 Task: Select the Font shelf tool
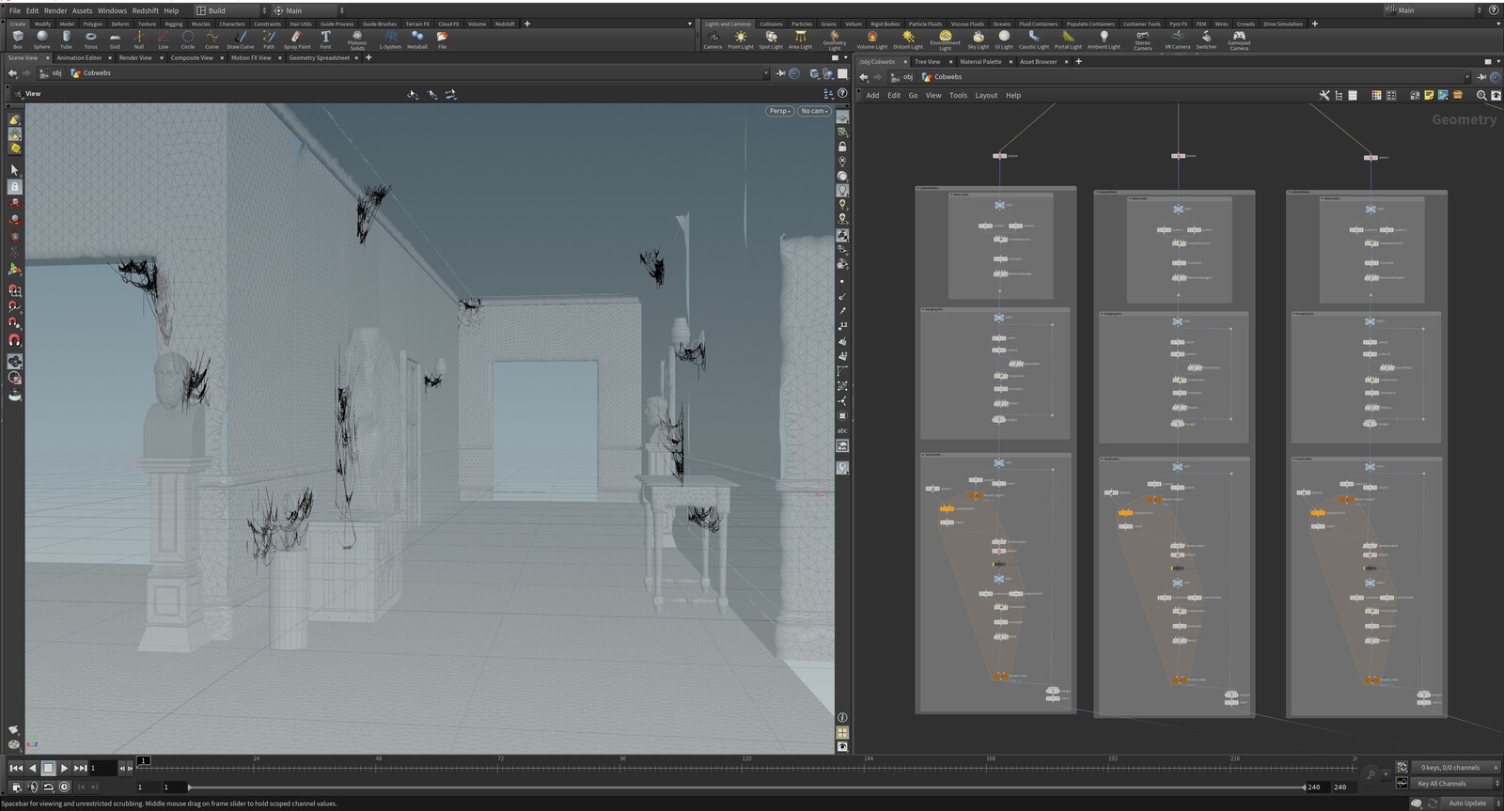tap(325, 39)
